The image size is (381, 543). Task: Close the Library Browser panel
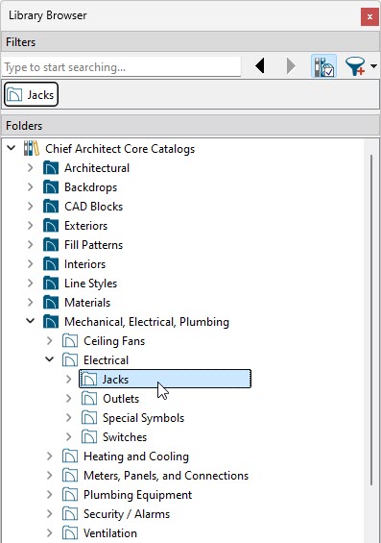coord(369,16)
